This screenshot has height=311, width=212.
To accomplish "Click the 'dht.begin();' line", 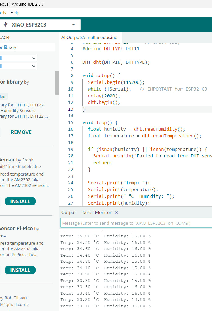I will point(104,102).
